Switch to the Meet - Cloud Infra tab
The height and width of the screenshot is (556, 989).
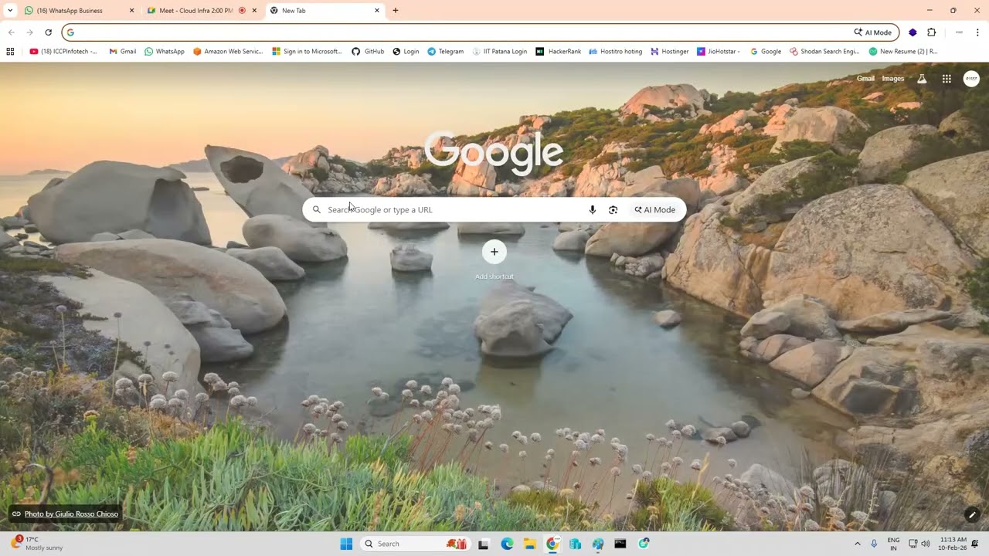coord(202,11)
